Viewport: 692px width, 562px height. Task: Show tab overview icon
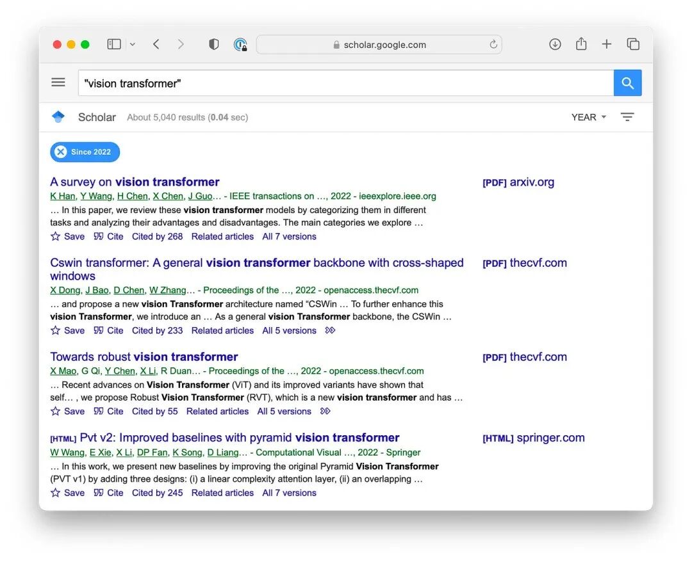coord(633,44)
